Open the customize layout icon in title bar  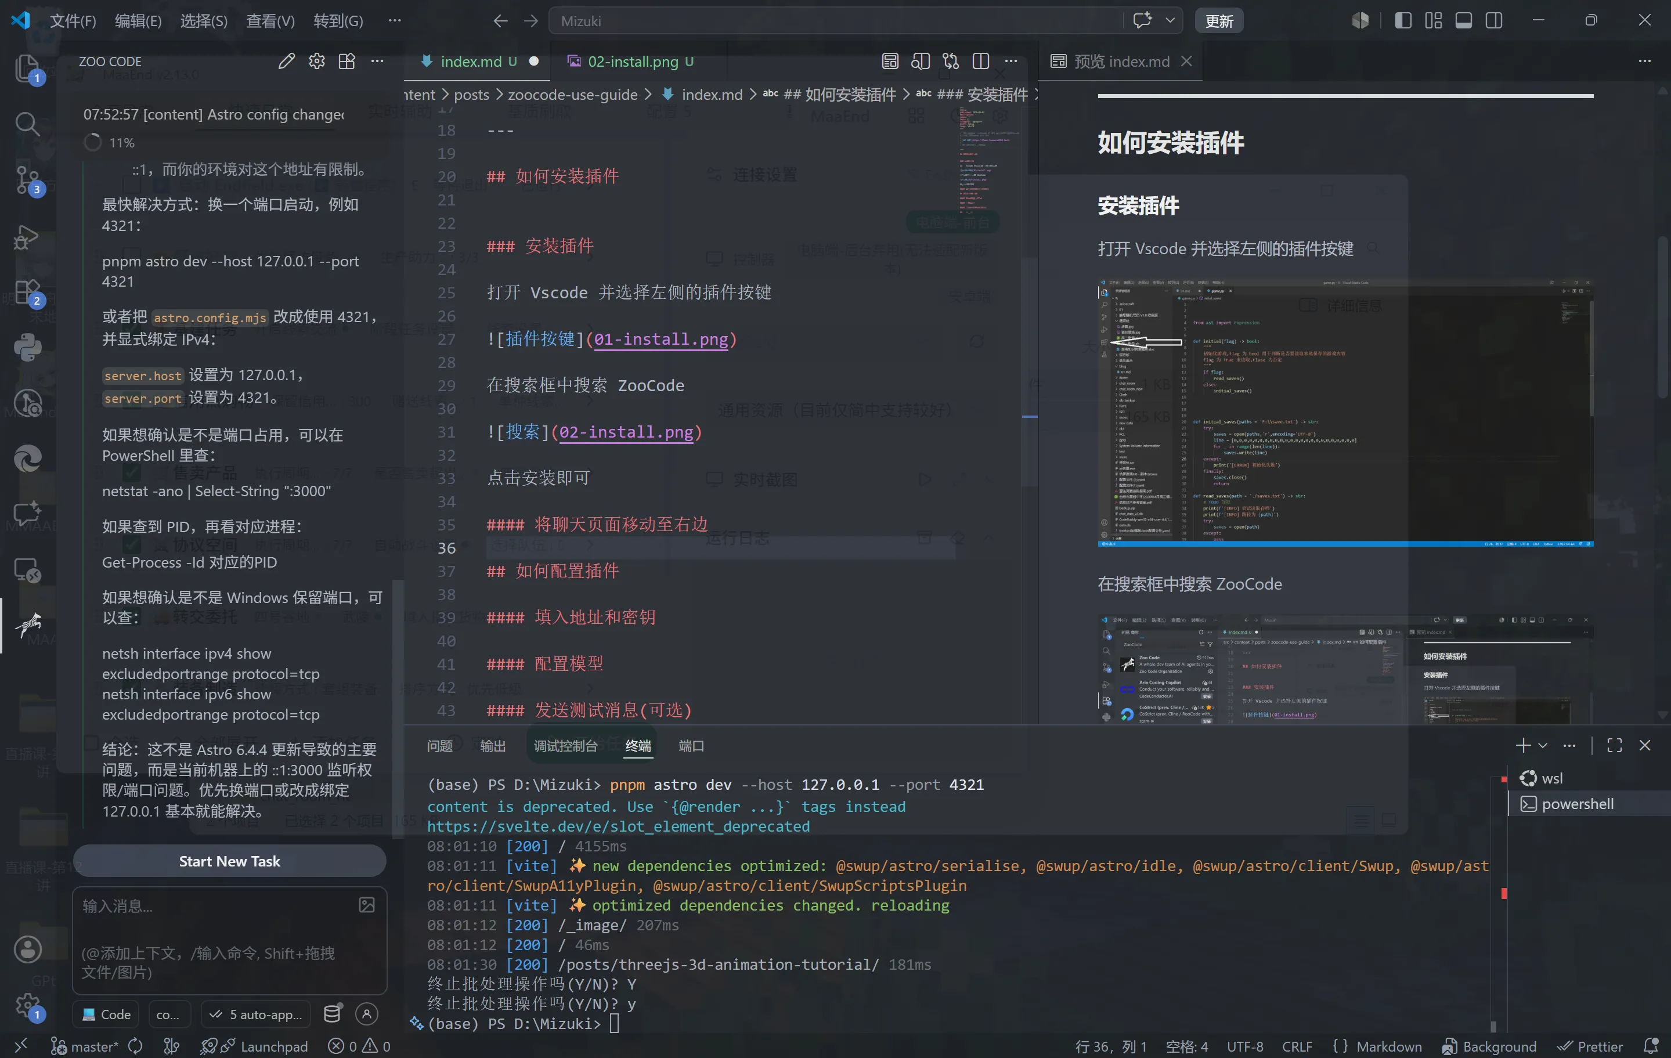click(1433, 21)
